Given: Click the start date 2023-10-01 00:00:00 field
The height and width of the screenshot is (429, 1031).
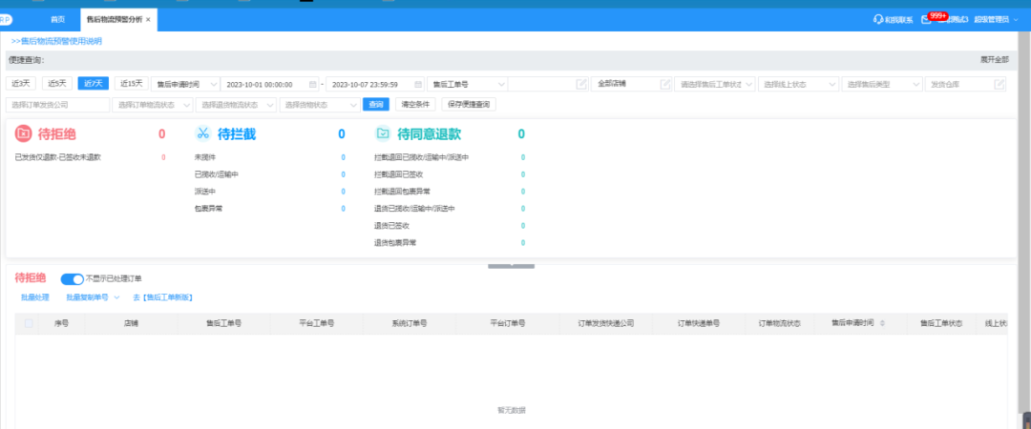Looking at the screenshot, I should click(x=269, y=84).
